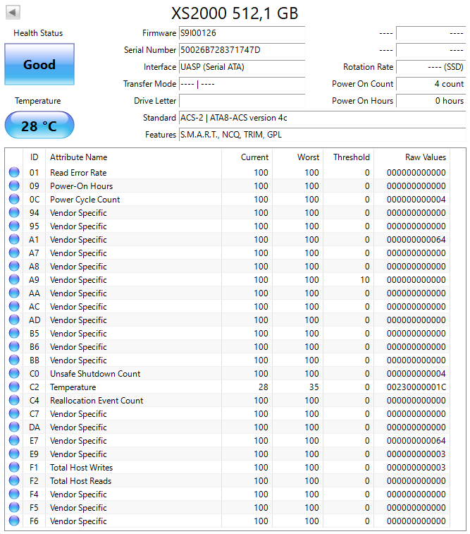The width and height of the screenshot is (470, 534).
Task: Click the XS2000 512,1 GB drive title
Action: click(x=235, y=13)
